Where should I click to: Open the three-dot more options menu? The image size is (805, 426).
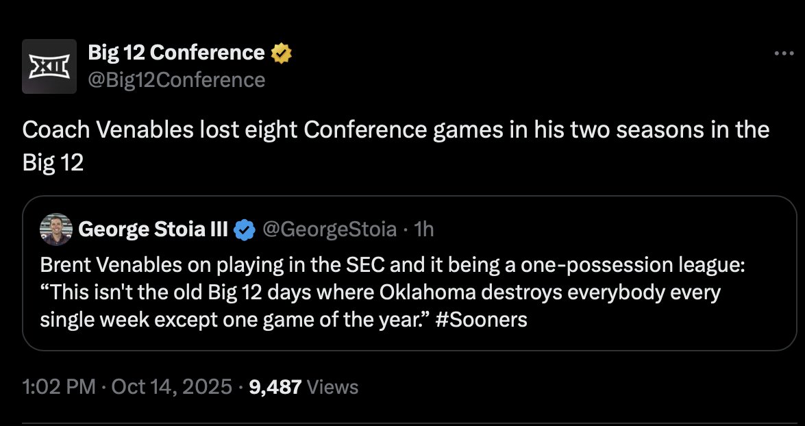pyautogui.click(x=782, y=53)
